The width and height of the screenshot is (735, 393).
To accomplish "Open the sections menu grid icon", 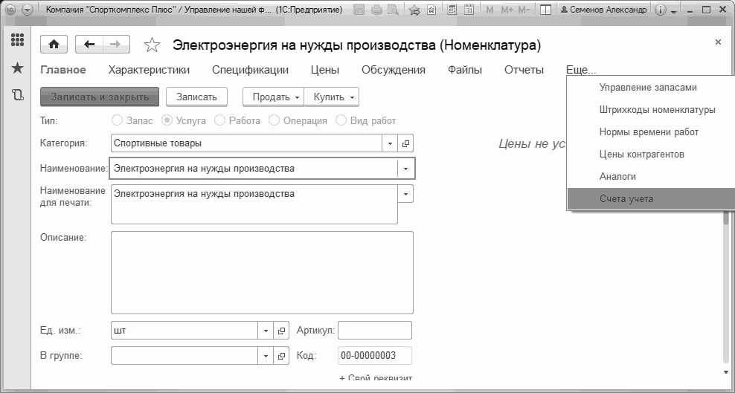I will [17, 40].
